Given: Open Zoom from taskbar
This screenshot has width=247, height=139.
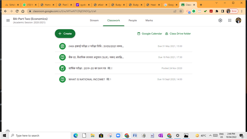Looking at the screenshot, I should pyautogui.click(x=118, y=135).
